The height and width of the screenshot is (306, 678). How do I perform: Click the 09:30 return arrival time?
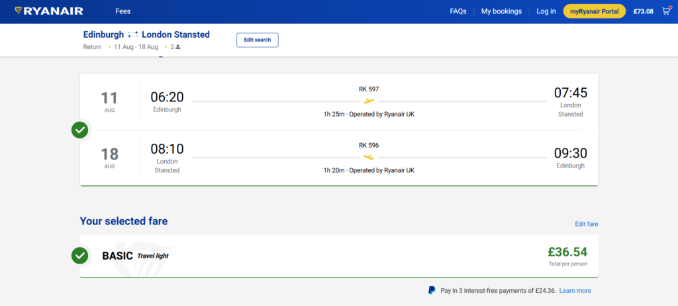(x=571, y=153)
